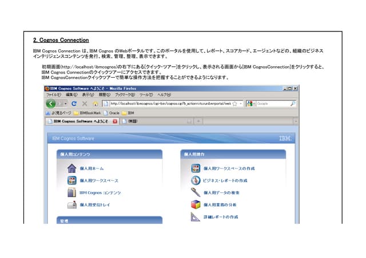Click the 個人用業務の分析 cube icon
The image size is (366, 258).
pyautogui.click(x=196, y=204)
